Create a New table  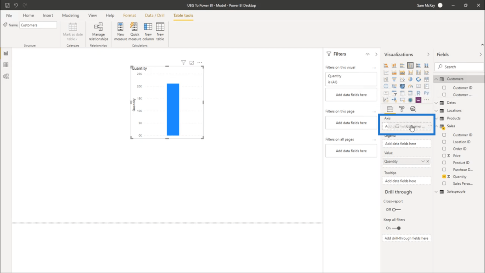tap(160, 31)
